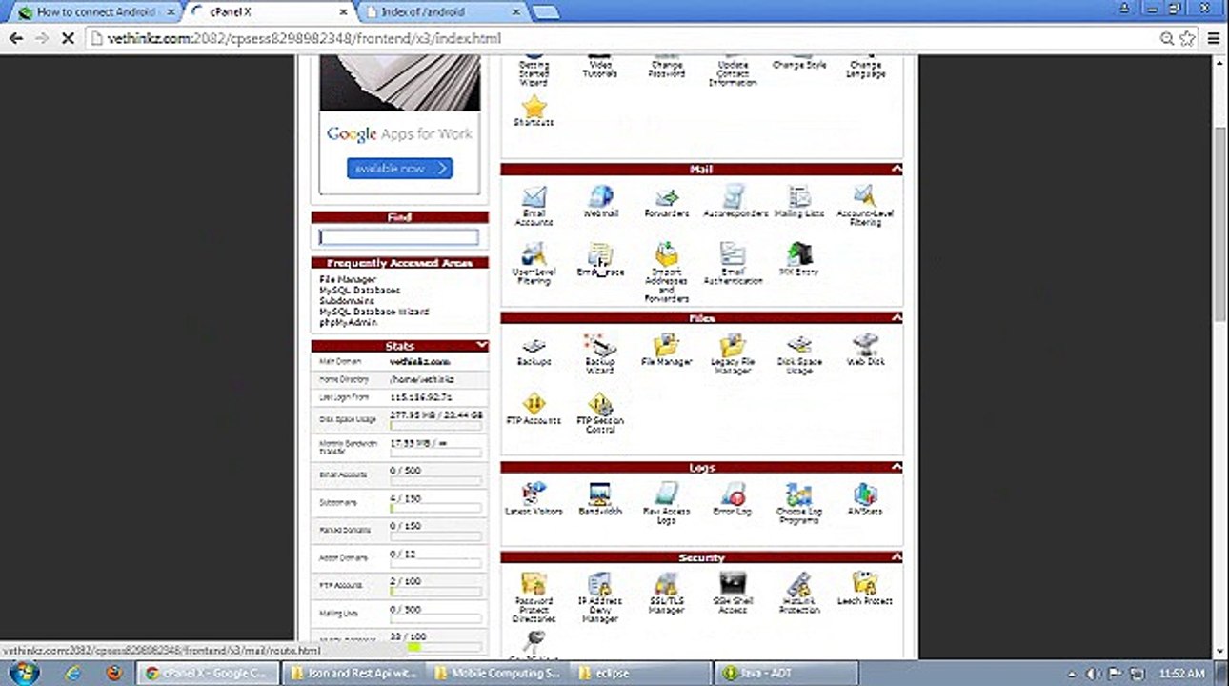This screenshot has height=686, width=1229.
Task: Switch to 'Index of /android' tab
Action: pos(440,12)
